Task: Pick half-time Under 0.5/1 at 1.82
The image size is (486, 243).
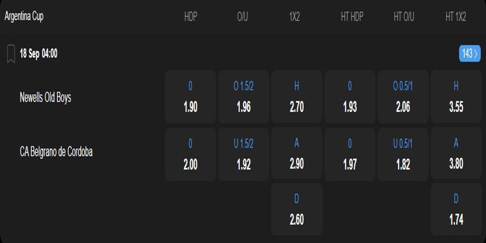Action: [403, 153]
